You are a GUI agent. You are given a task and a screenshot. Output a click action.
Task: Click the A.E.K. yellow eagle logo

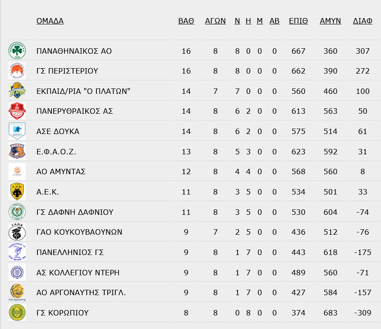[17, 192]
